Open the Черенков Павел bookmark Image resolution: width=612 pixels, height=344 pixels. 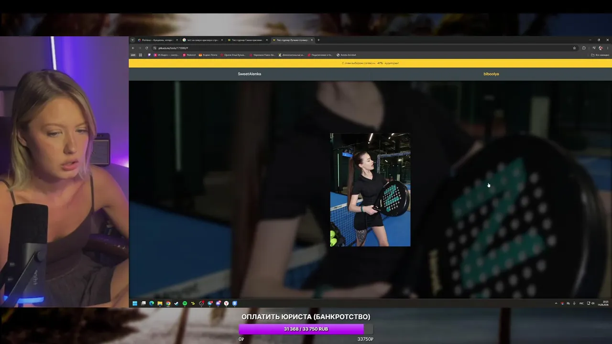pyautogui.click(x=262, y=55)
